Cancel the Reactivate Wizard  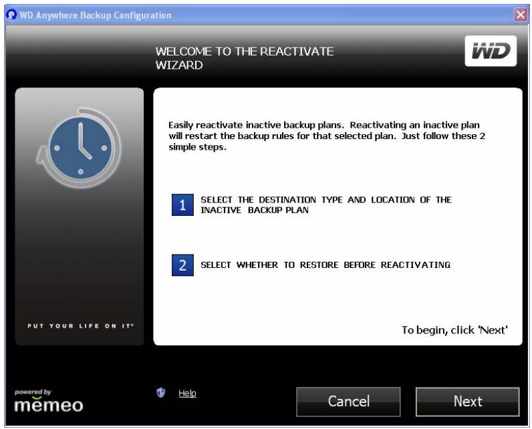(x=348, y=402)
